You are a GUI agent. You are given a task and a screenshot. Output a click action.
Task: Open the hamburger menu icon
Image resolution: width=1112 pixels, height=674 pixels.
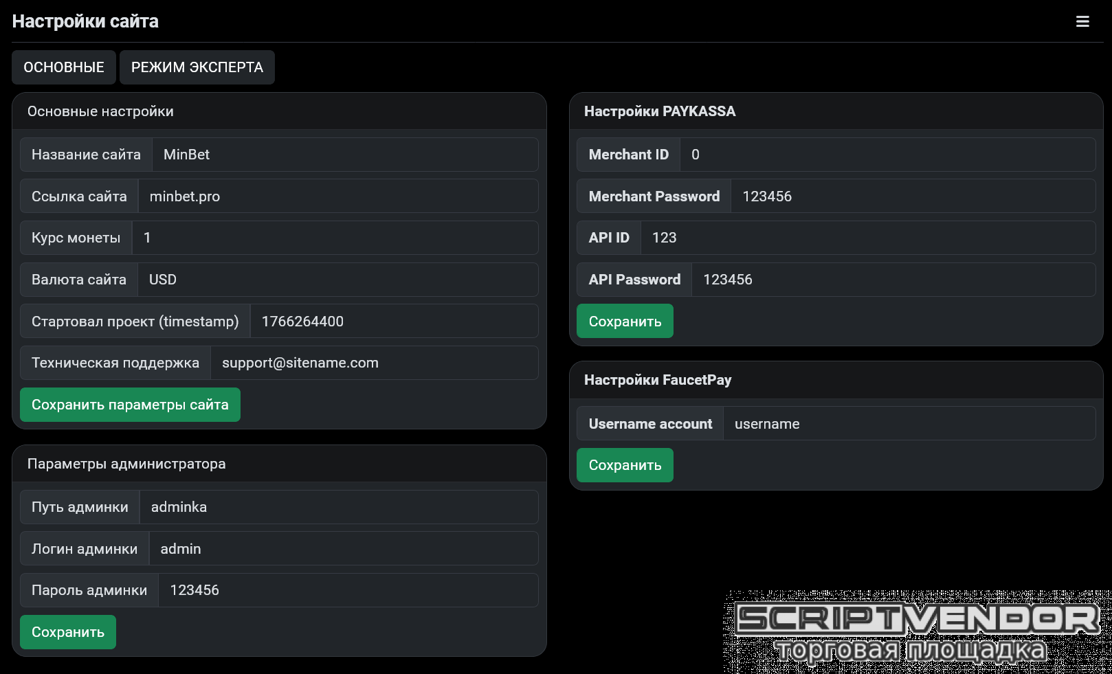[x=1082, y=21]
